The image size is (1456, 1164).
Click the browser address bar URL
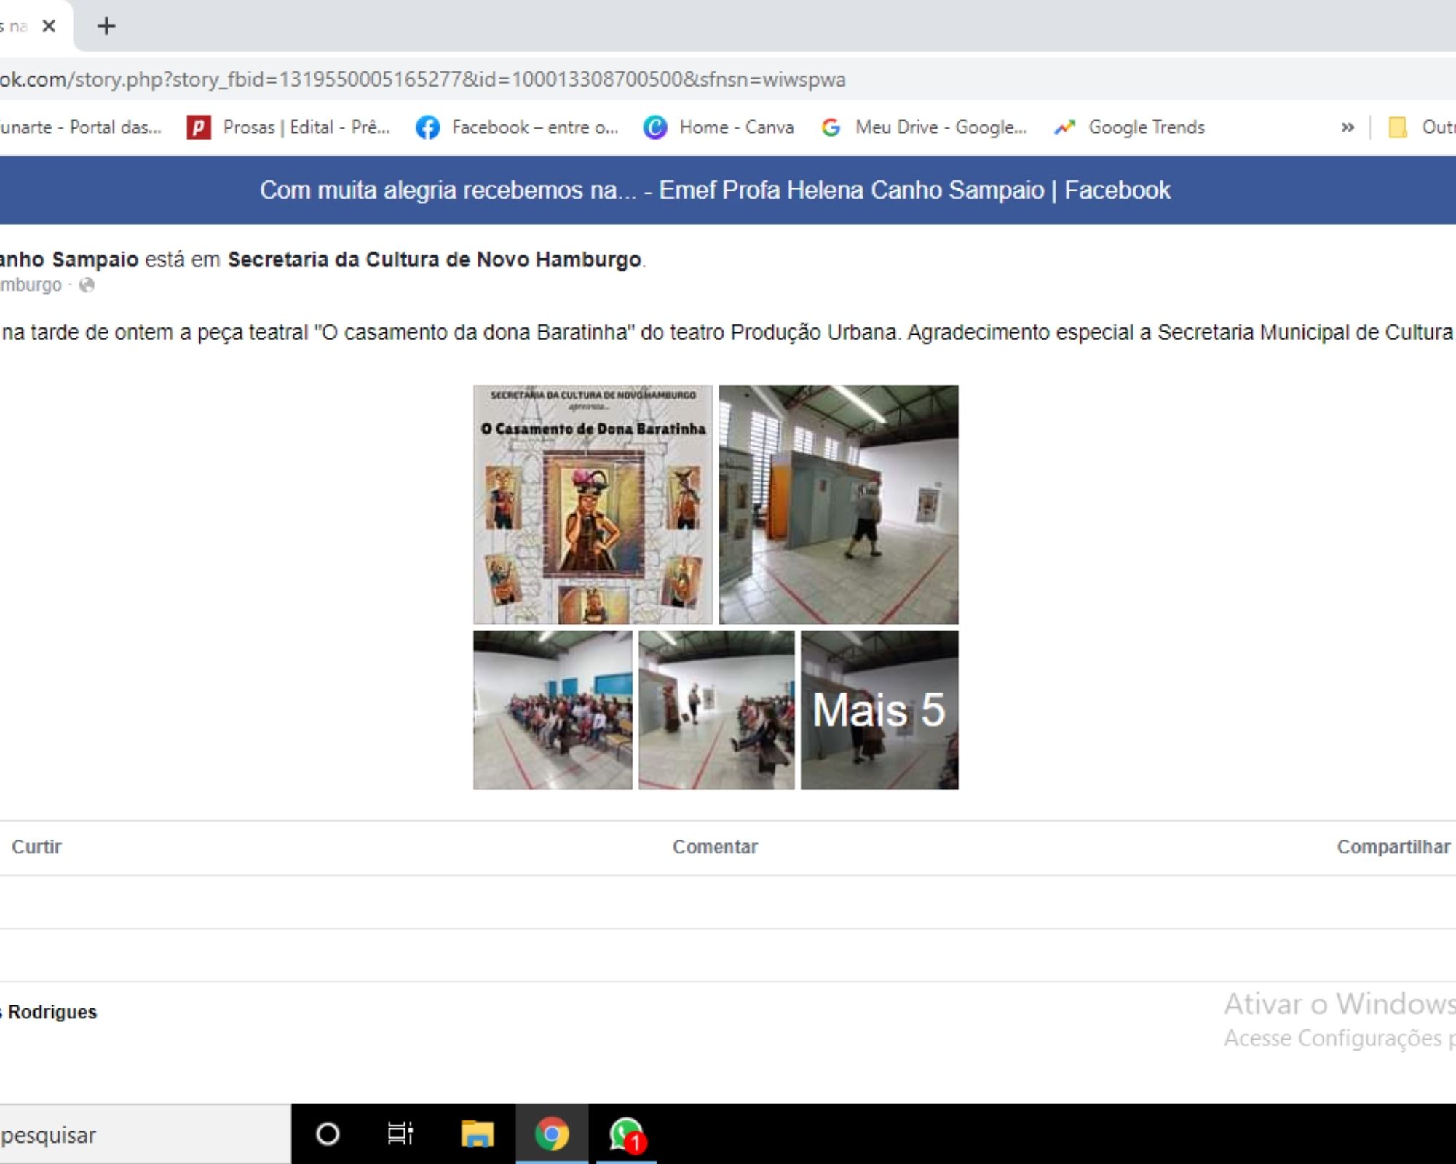coord(422,79)
